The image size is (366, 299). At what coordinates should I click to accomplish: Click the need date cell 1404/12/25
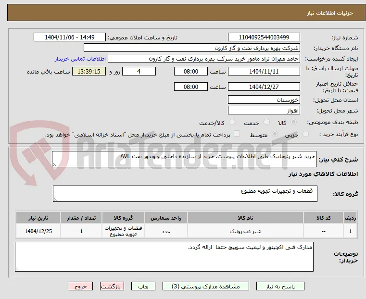[x=38, y=231]
